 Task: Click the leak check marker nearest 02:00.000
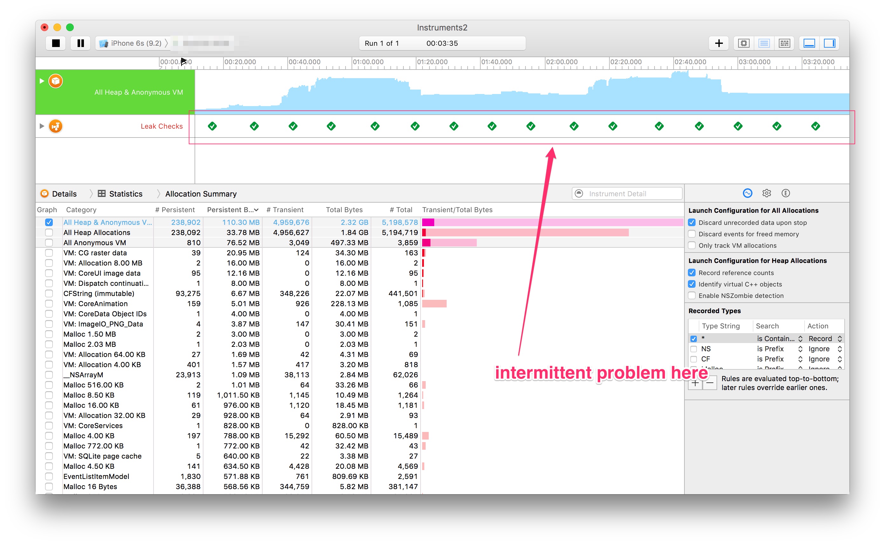pyautogui.click(x=574, y=126)
